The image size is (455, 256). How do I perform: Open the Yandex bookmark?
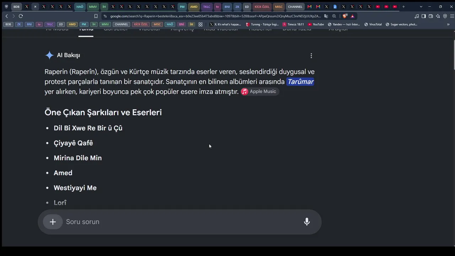[344, 25]
